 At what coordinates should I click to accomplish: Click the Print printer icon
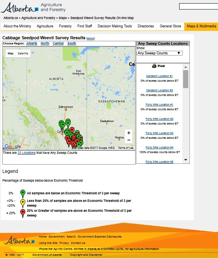154,66
